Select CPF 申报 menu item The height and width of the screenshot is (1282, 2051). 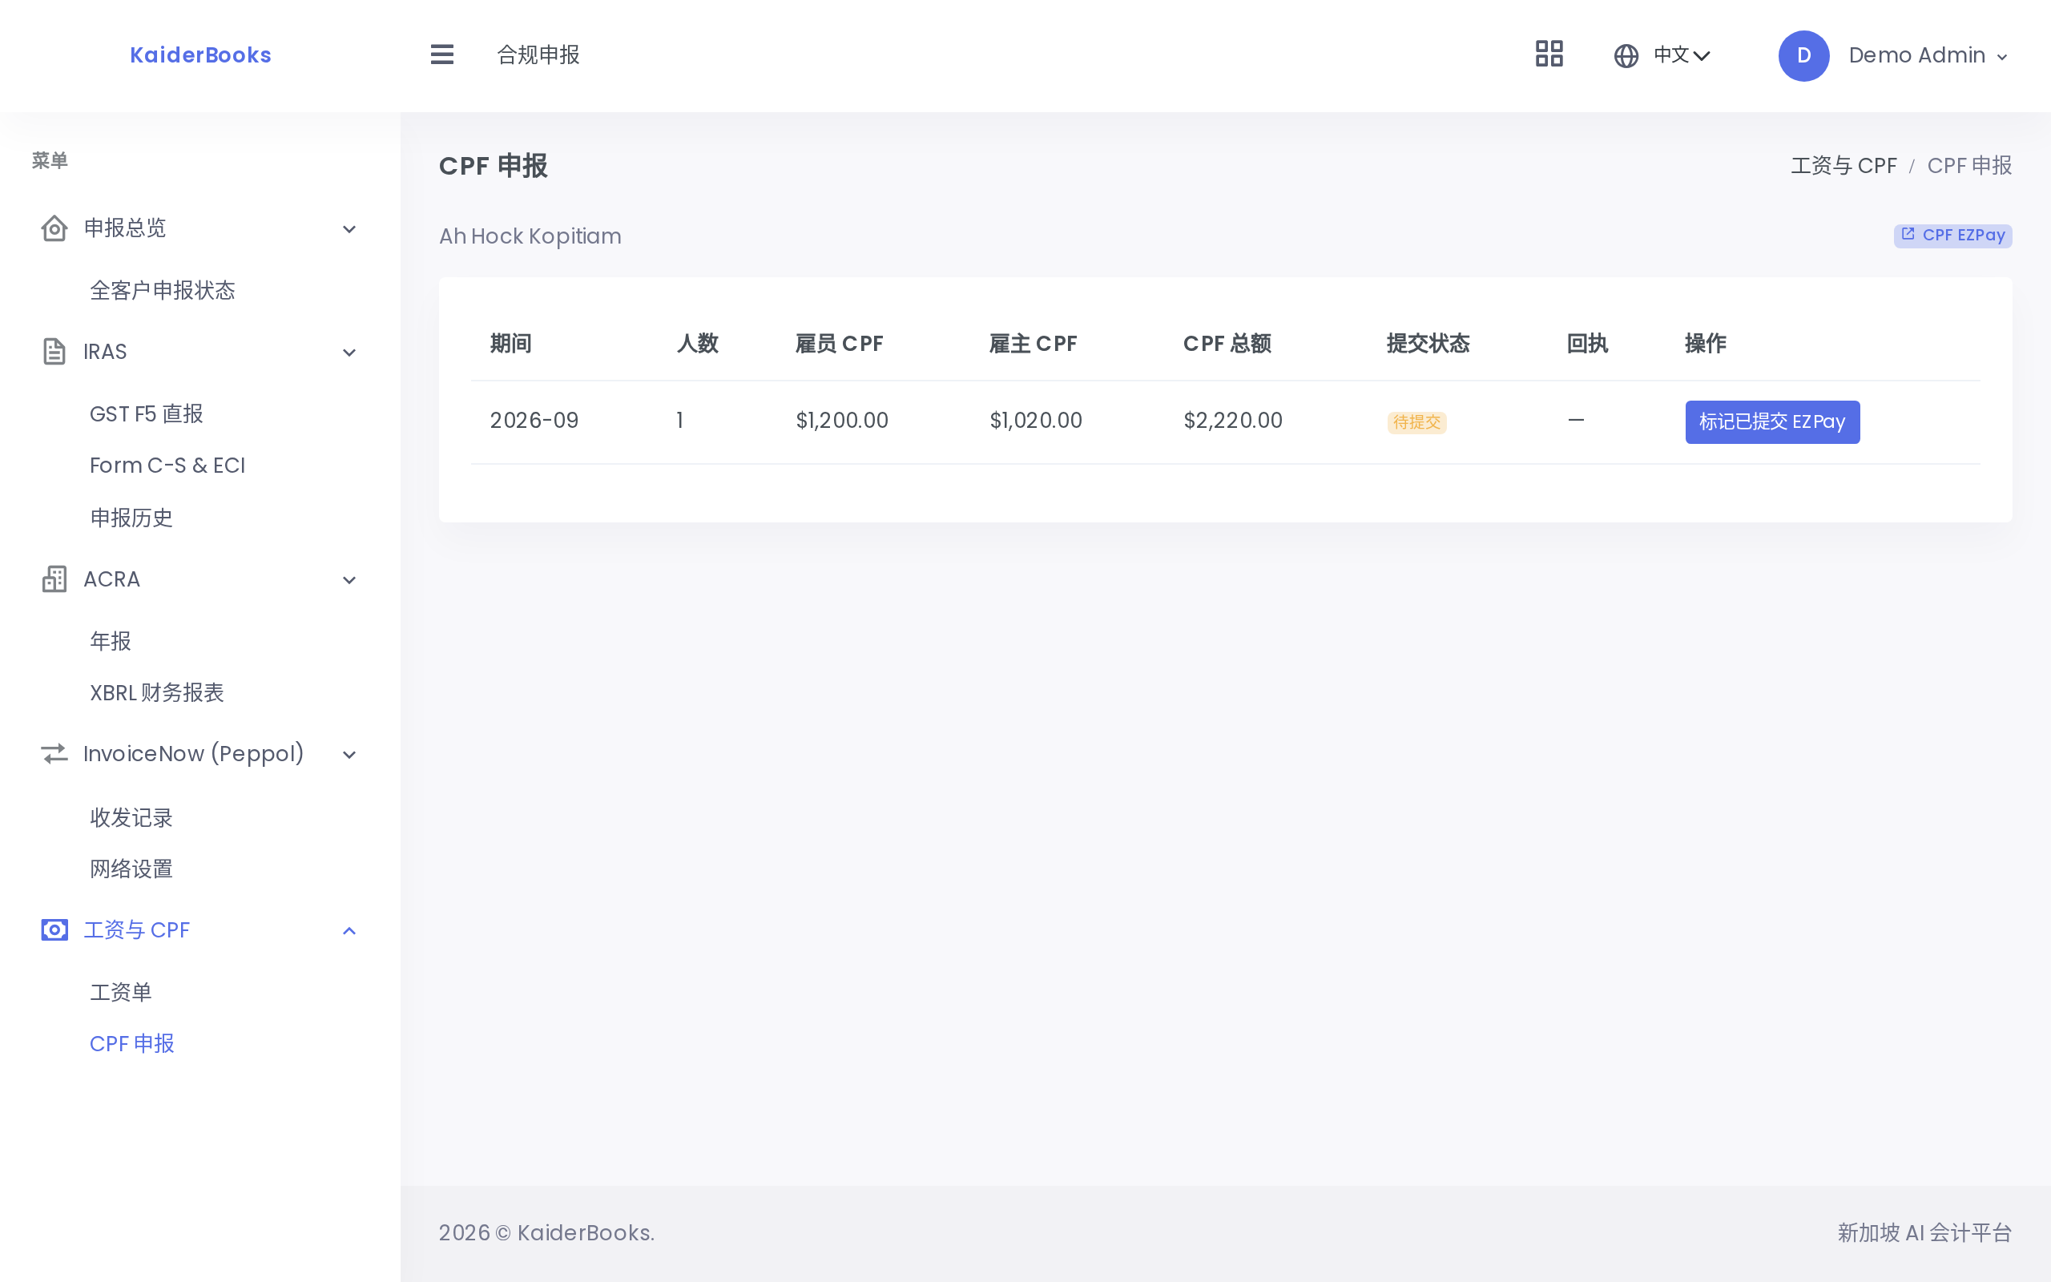pyautogui.click(x=132, y=1044)
